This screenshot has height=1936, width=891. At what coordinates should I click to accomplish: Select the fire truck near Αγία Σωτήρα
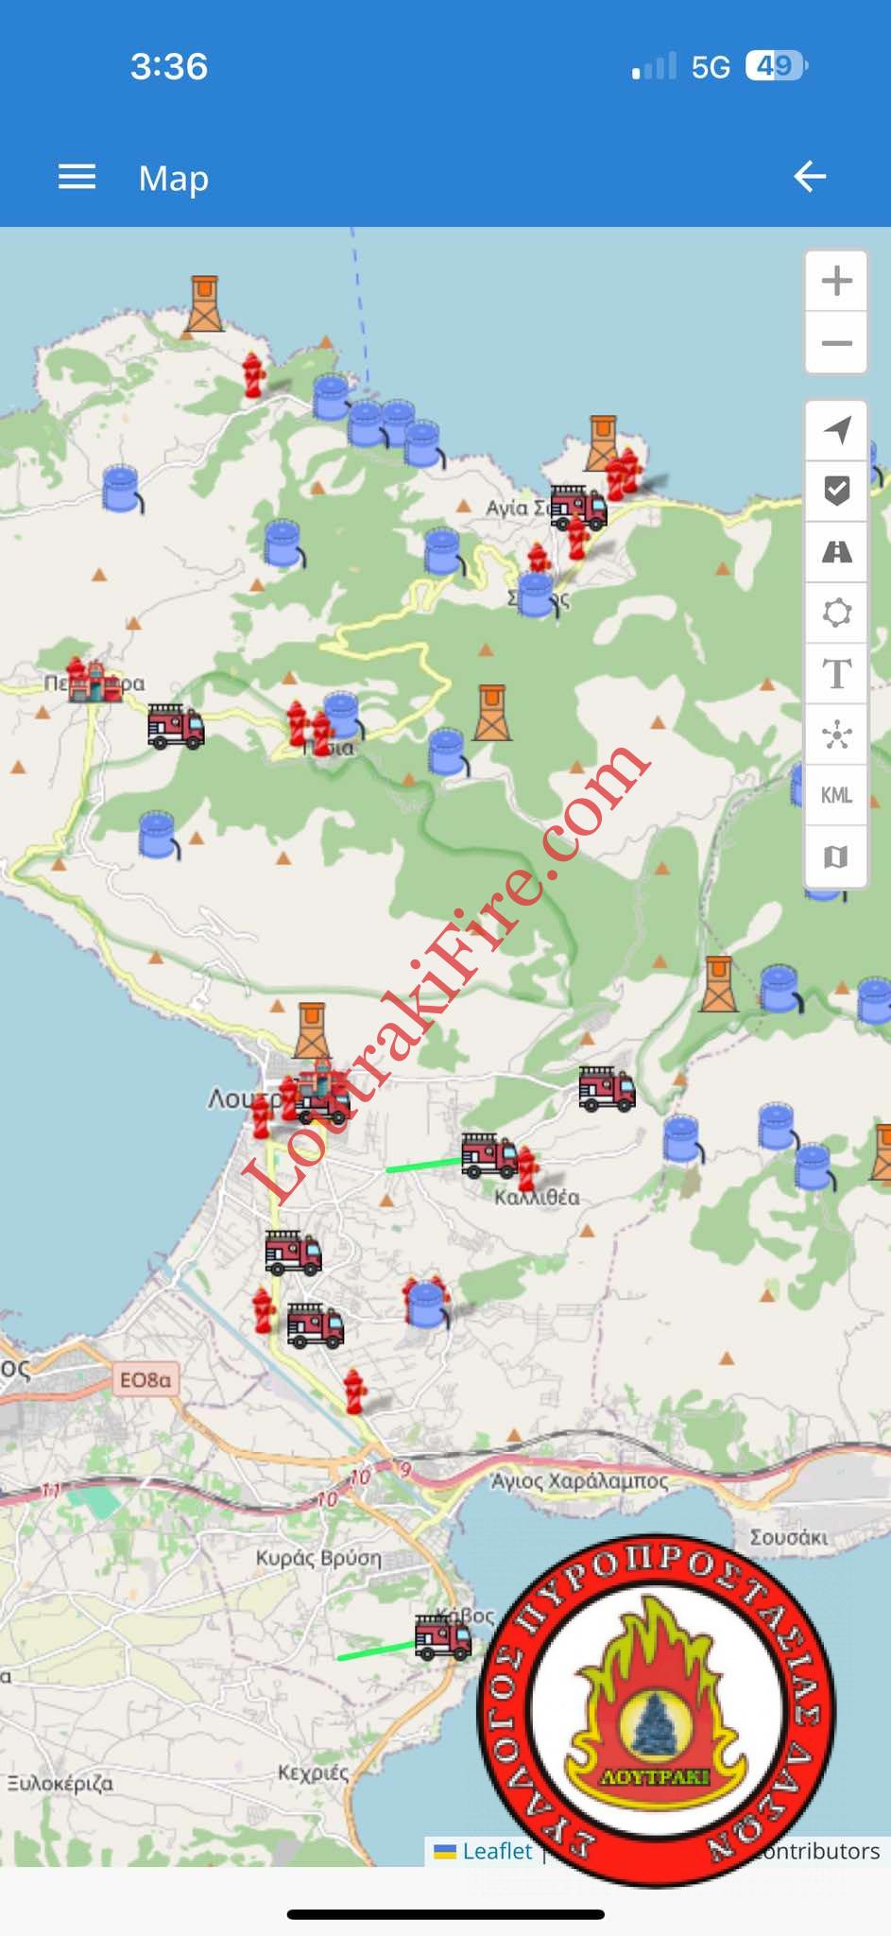(577, 508)
